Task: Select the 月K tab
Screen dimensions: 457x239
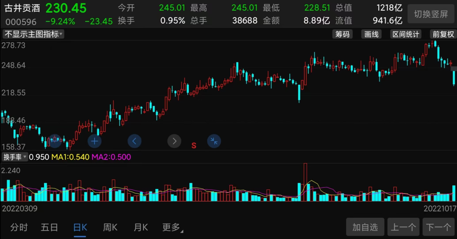Action: 141,227
